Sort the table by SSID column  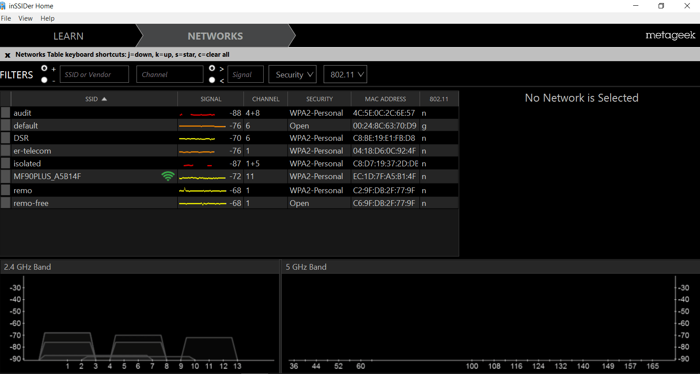[x=94, y=99]
